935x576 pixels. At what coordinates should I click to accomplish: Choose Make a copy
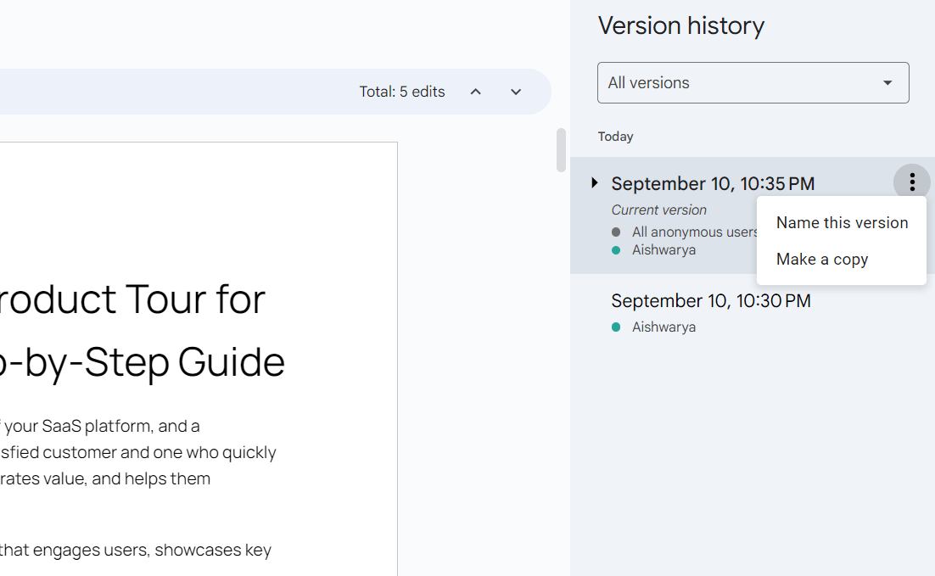click(x=842, y=260)
